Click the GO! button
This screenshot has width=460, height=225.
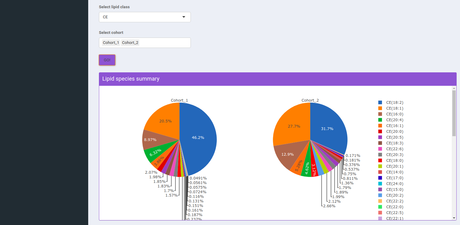click(x=107, y=60)
